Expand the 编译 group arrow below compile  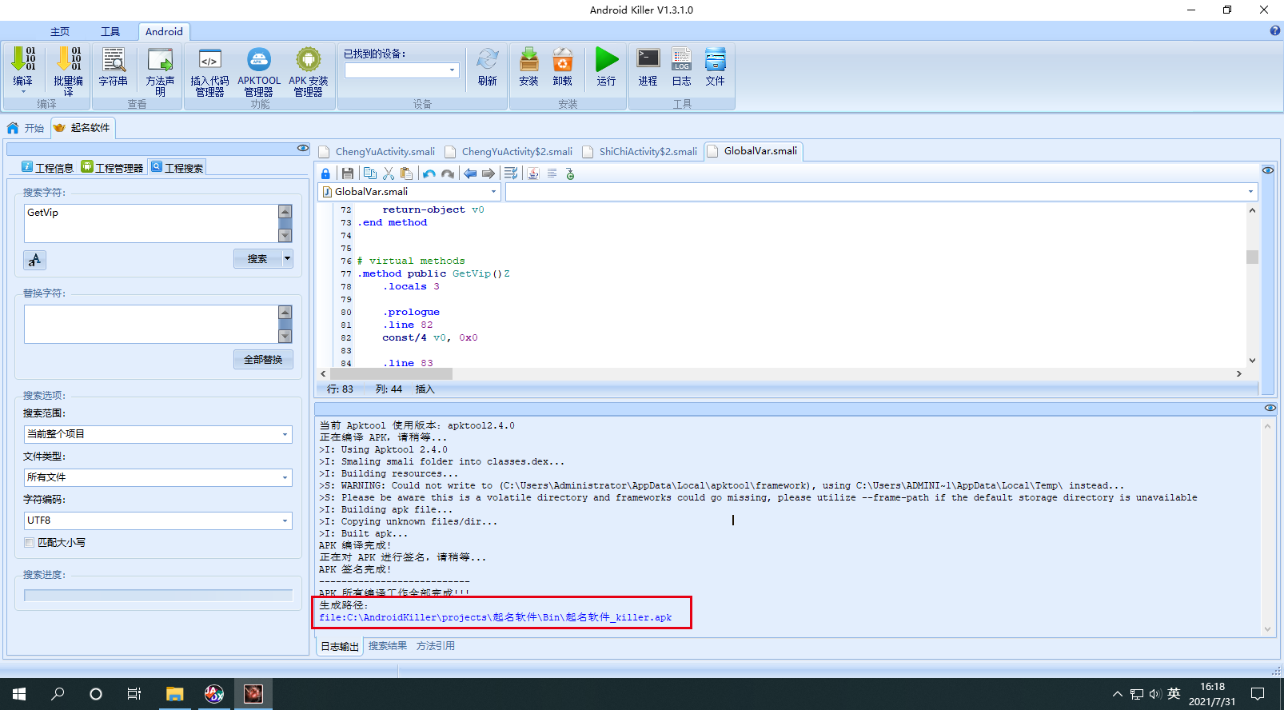pos(23,92)
